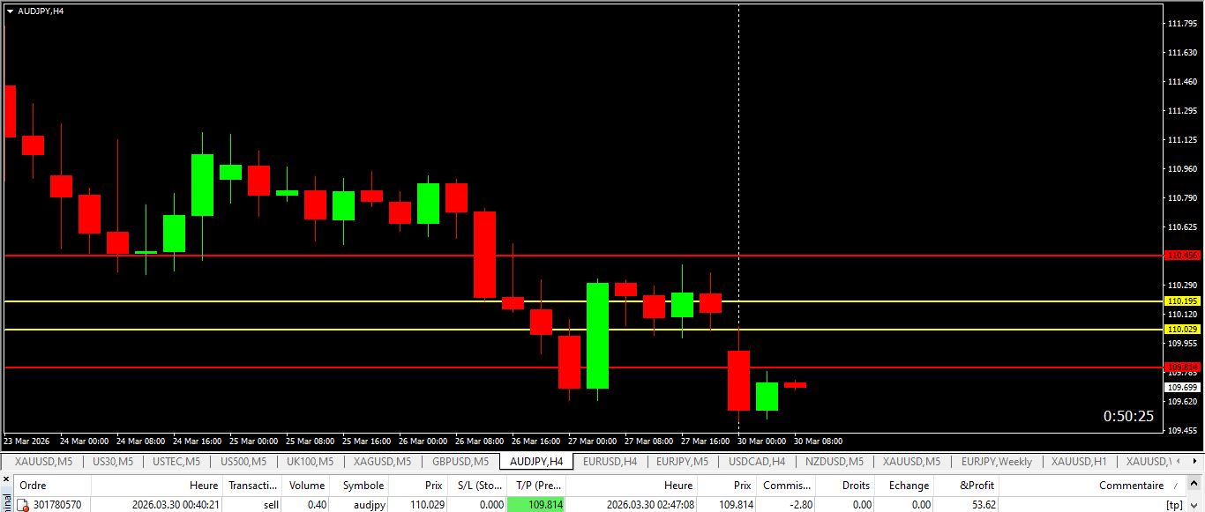1205x512 pixels.
Task: Sort orders by the &Profit column
Action: coord(977,486)
